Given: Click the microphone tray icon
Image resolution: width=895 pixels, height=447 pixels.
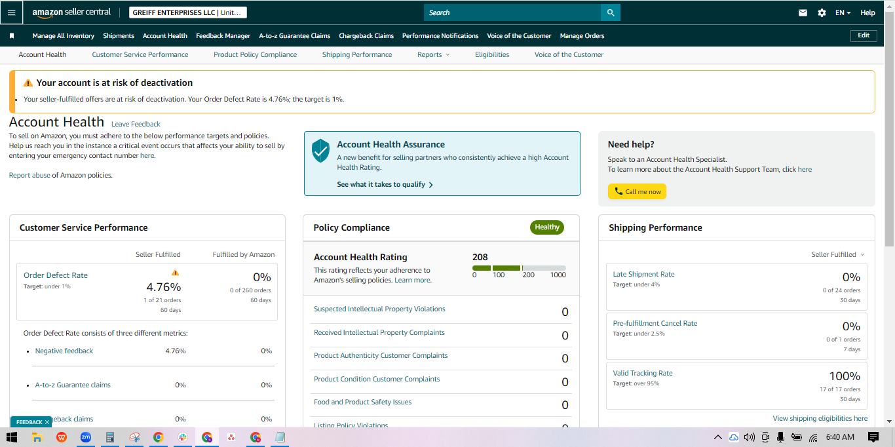Looking at the screenshot, I should coord(780,437).
